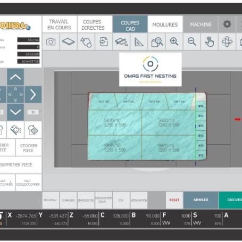
Task: Select the COUPES CAD tab
Action: pyautogui.click(x=130, y=24)
